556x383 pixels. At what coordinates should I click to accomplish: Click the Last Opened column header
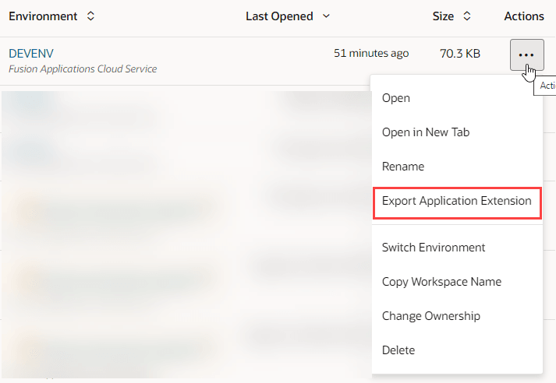[279, 16]
